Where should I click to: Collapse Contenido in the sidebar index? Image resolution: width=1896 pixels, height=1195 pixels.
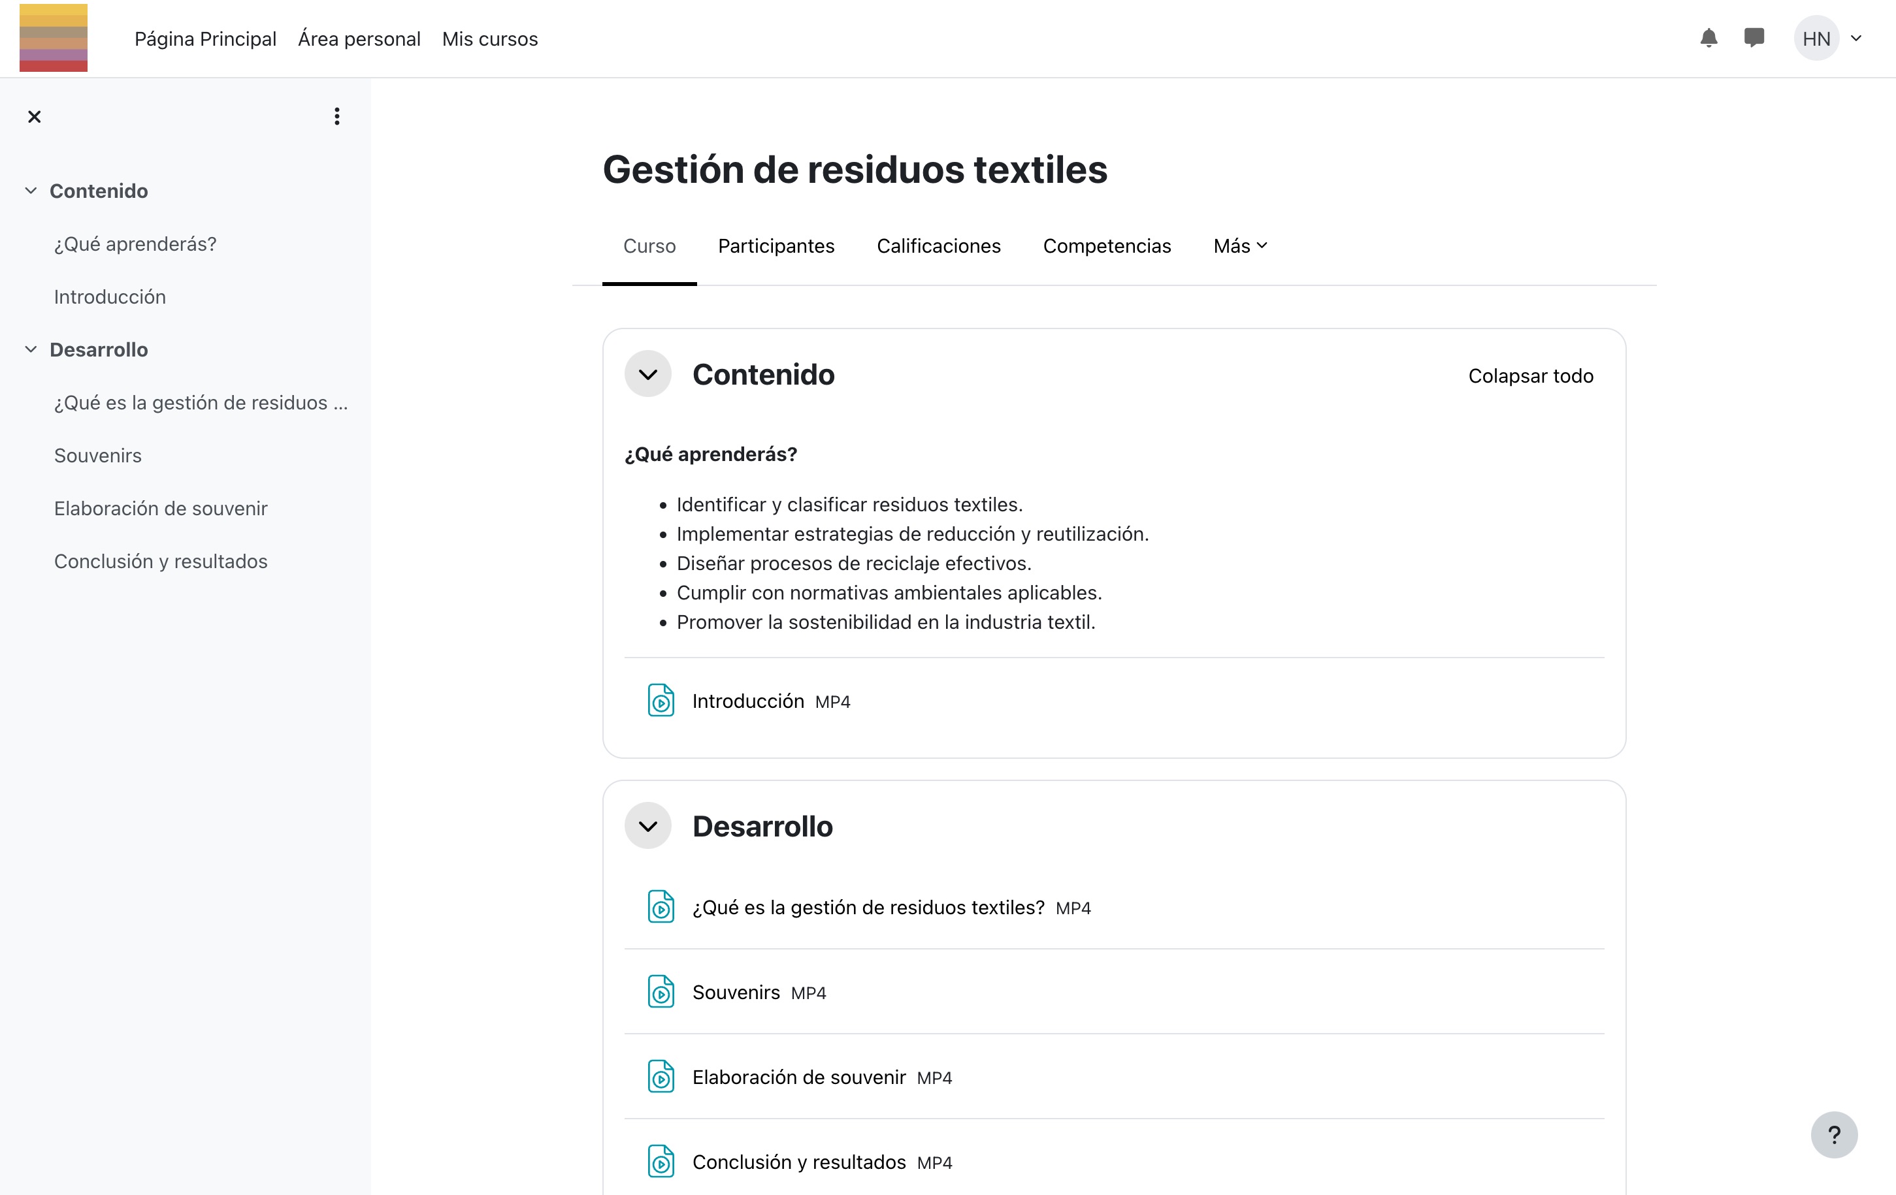[31, 191]
